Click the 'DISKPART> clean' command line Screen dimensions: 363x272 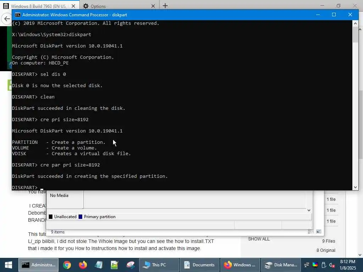33,97
